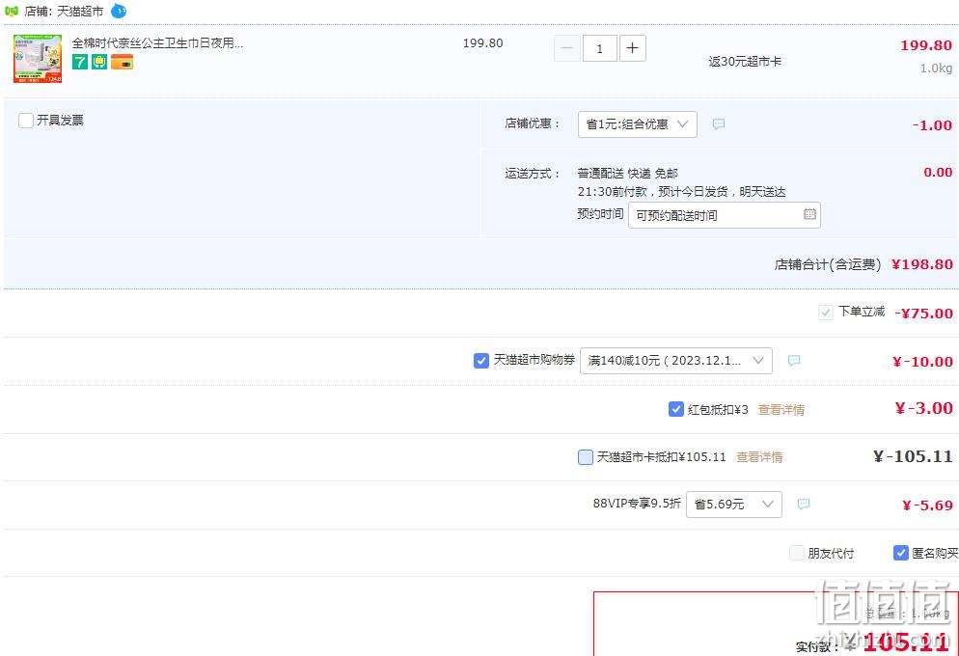Click the unit price 199.80 text
Viewport: 959px width, 656px height.
pos(482,43)
